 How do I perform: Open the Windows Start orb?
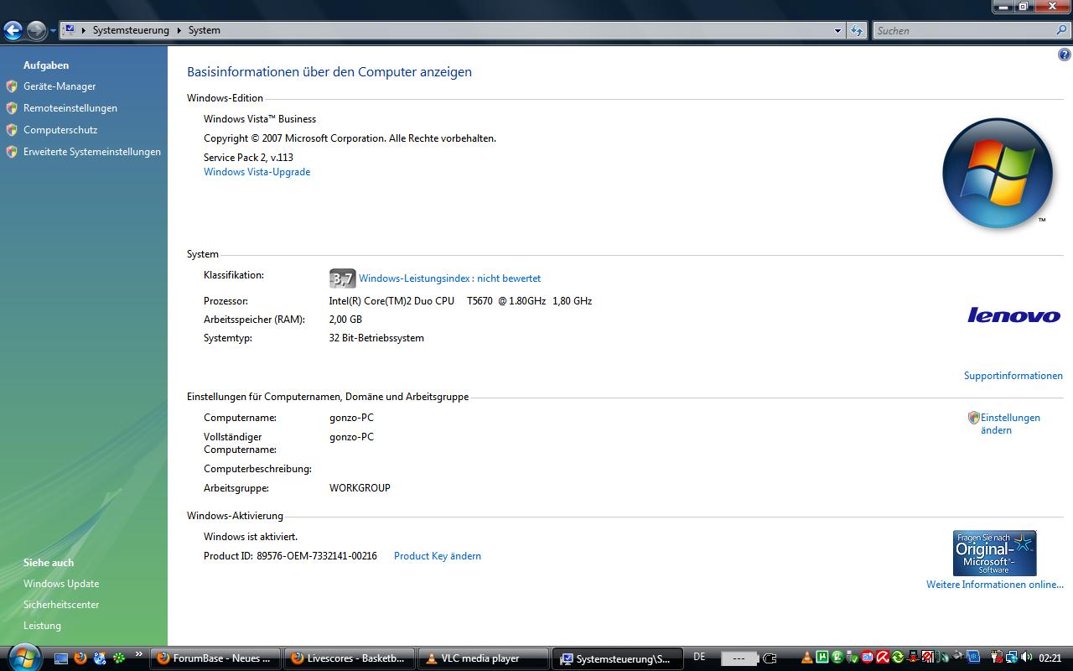tap(23, 657)
